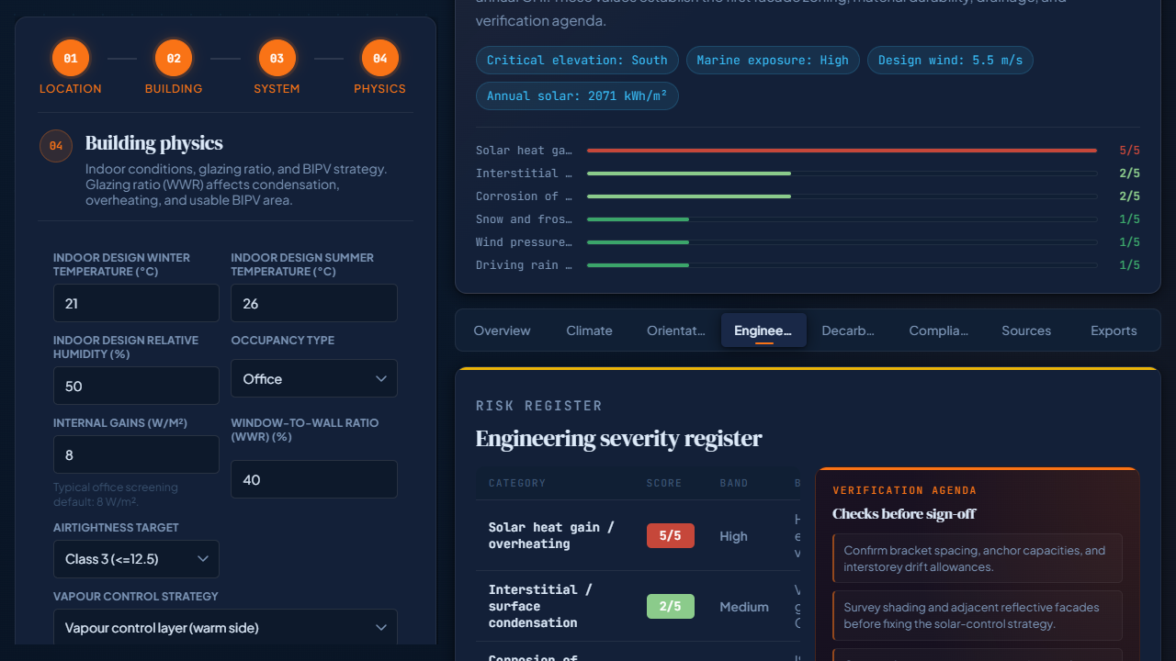Select the Solar heat gain / overheating row
Image resolution: width=1176 pixels, height=661 pixels.
coord(639,536)
